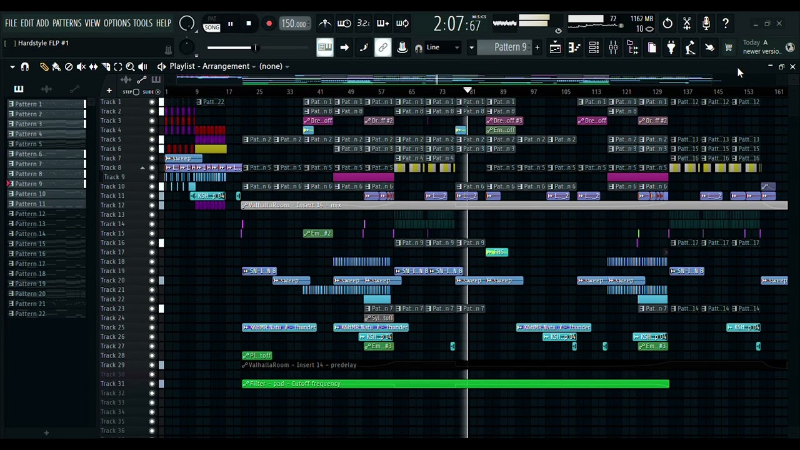The width and height of the screenshot is (800, 450).
Task: Open the plugin database plug icon
Action: [671, 47]
